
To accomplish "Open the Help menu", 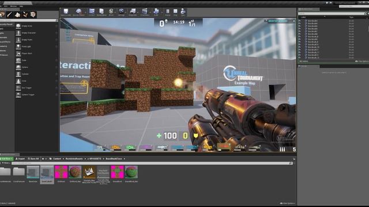I will pyautogui.click(x=21, y=6).
